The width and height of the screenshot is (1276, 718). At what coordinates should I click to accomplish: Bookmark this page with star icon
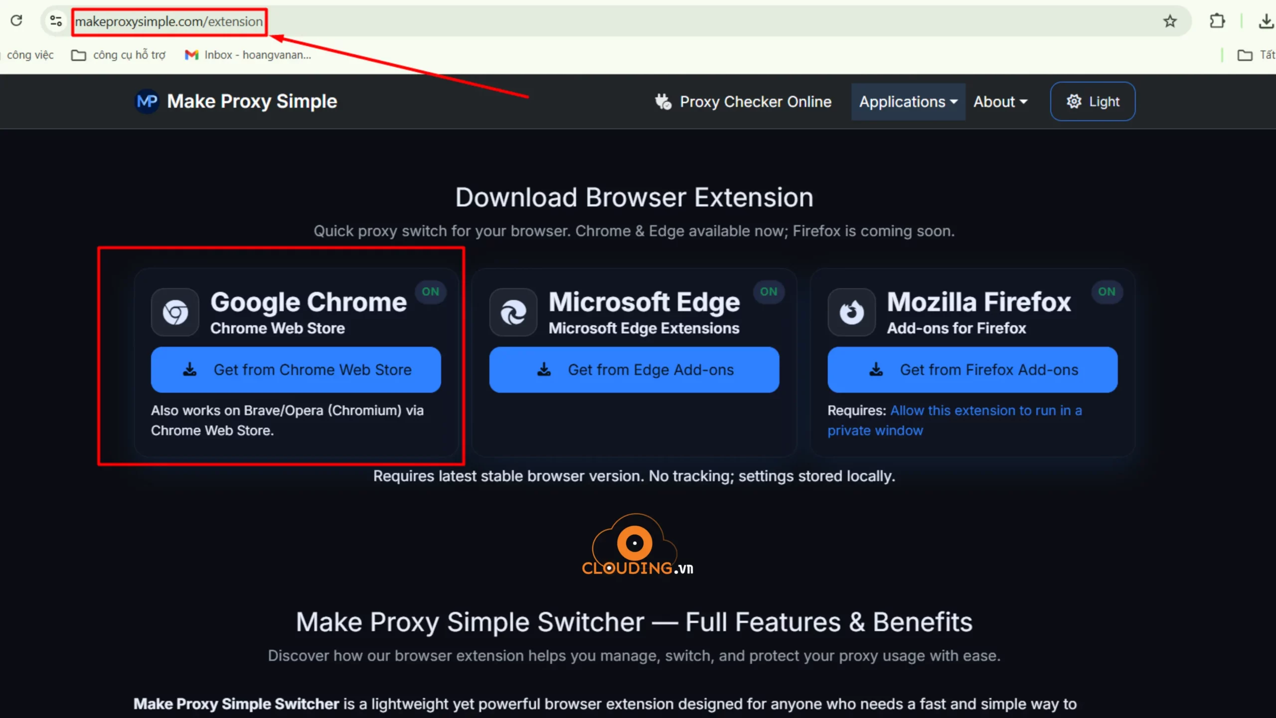tap(1170, 21)
